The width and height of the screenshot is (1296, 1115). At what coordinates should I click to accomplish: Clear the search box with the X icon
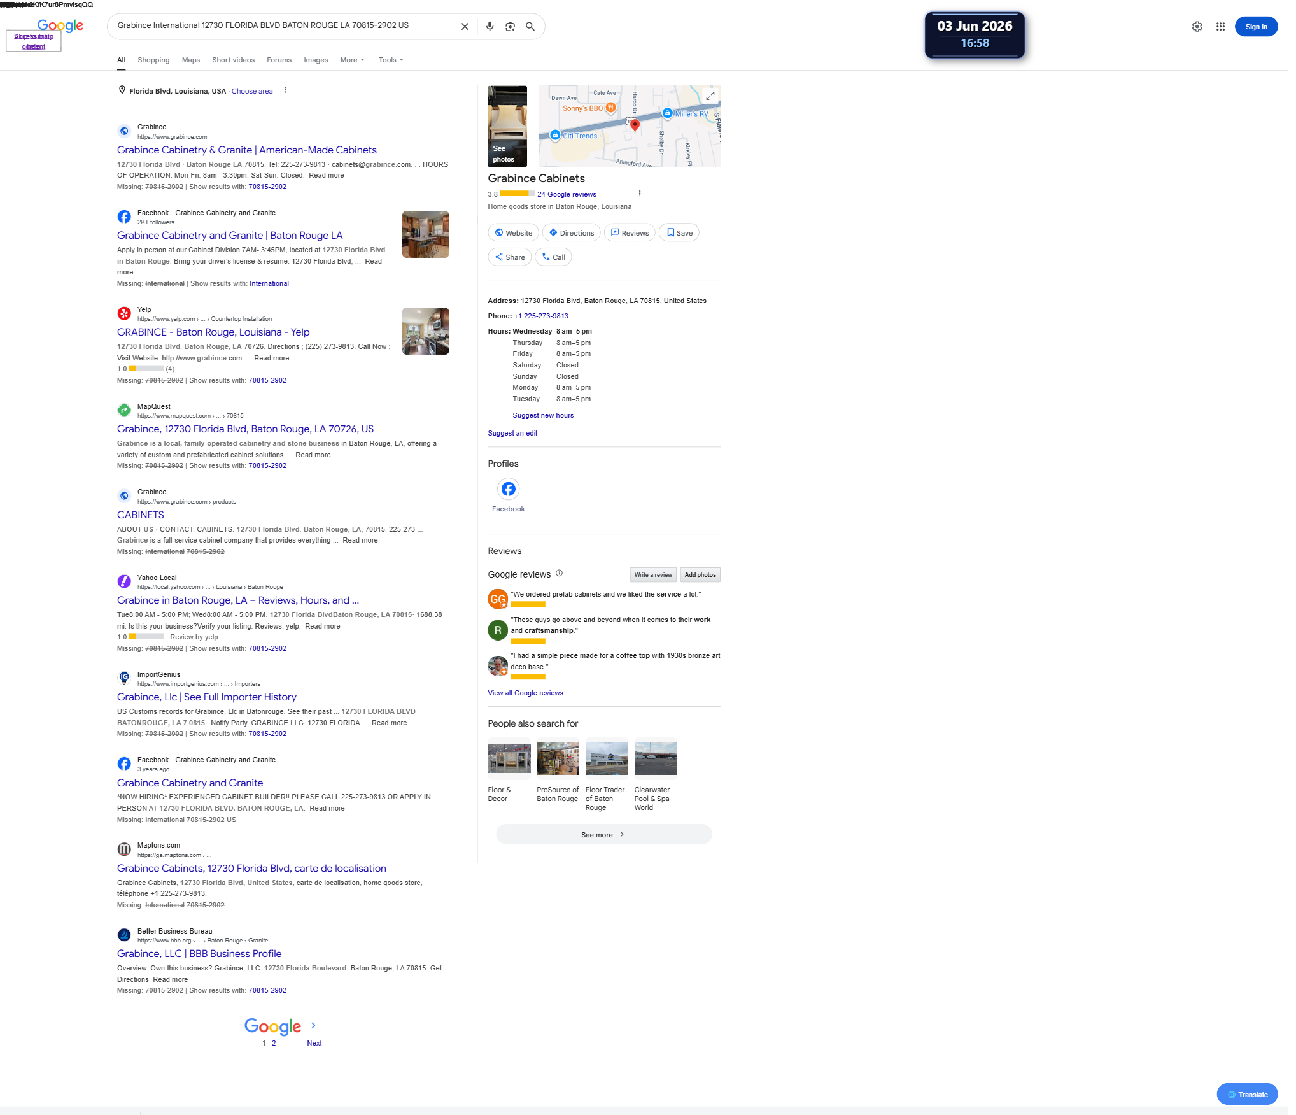[x=465, y=27]
